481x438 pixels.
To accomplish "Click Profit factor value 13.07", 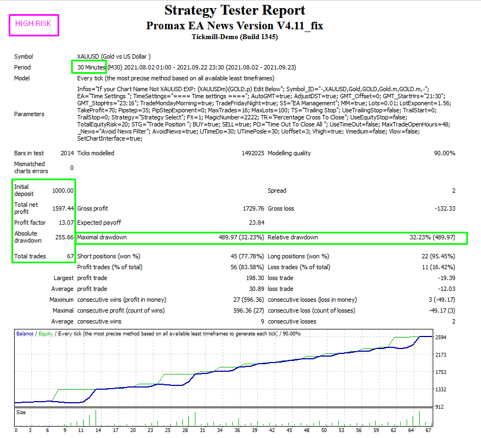I will click(66, 223).
